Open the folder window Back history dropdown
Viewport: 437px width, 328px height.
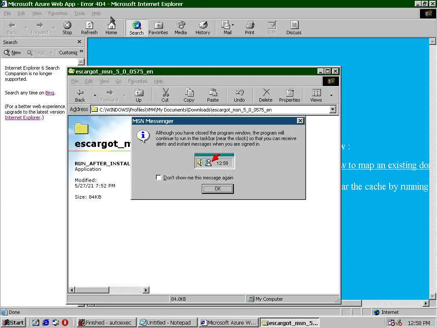(95, 95)
